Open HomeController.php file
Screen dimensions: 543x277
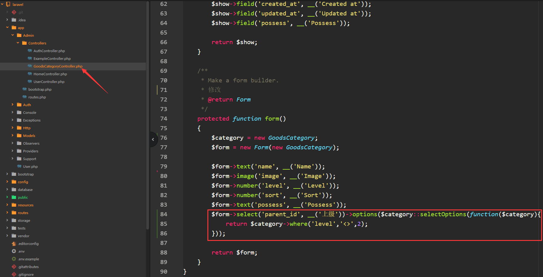click(50, 74)
